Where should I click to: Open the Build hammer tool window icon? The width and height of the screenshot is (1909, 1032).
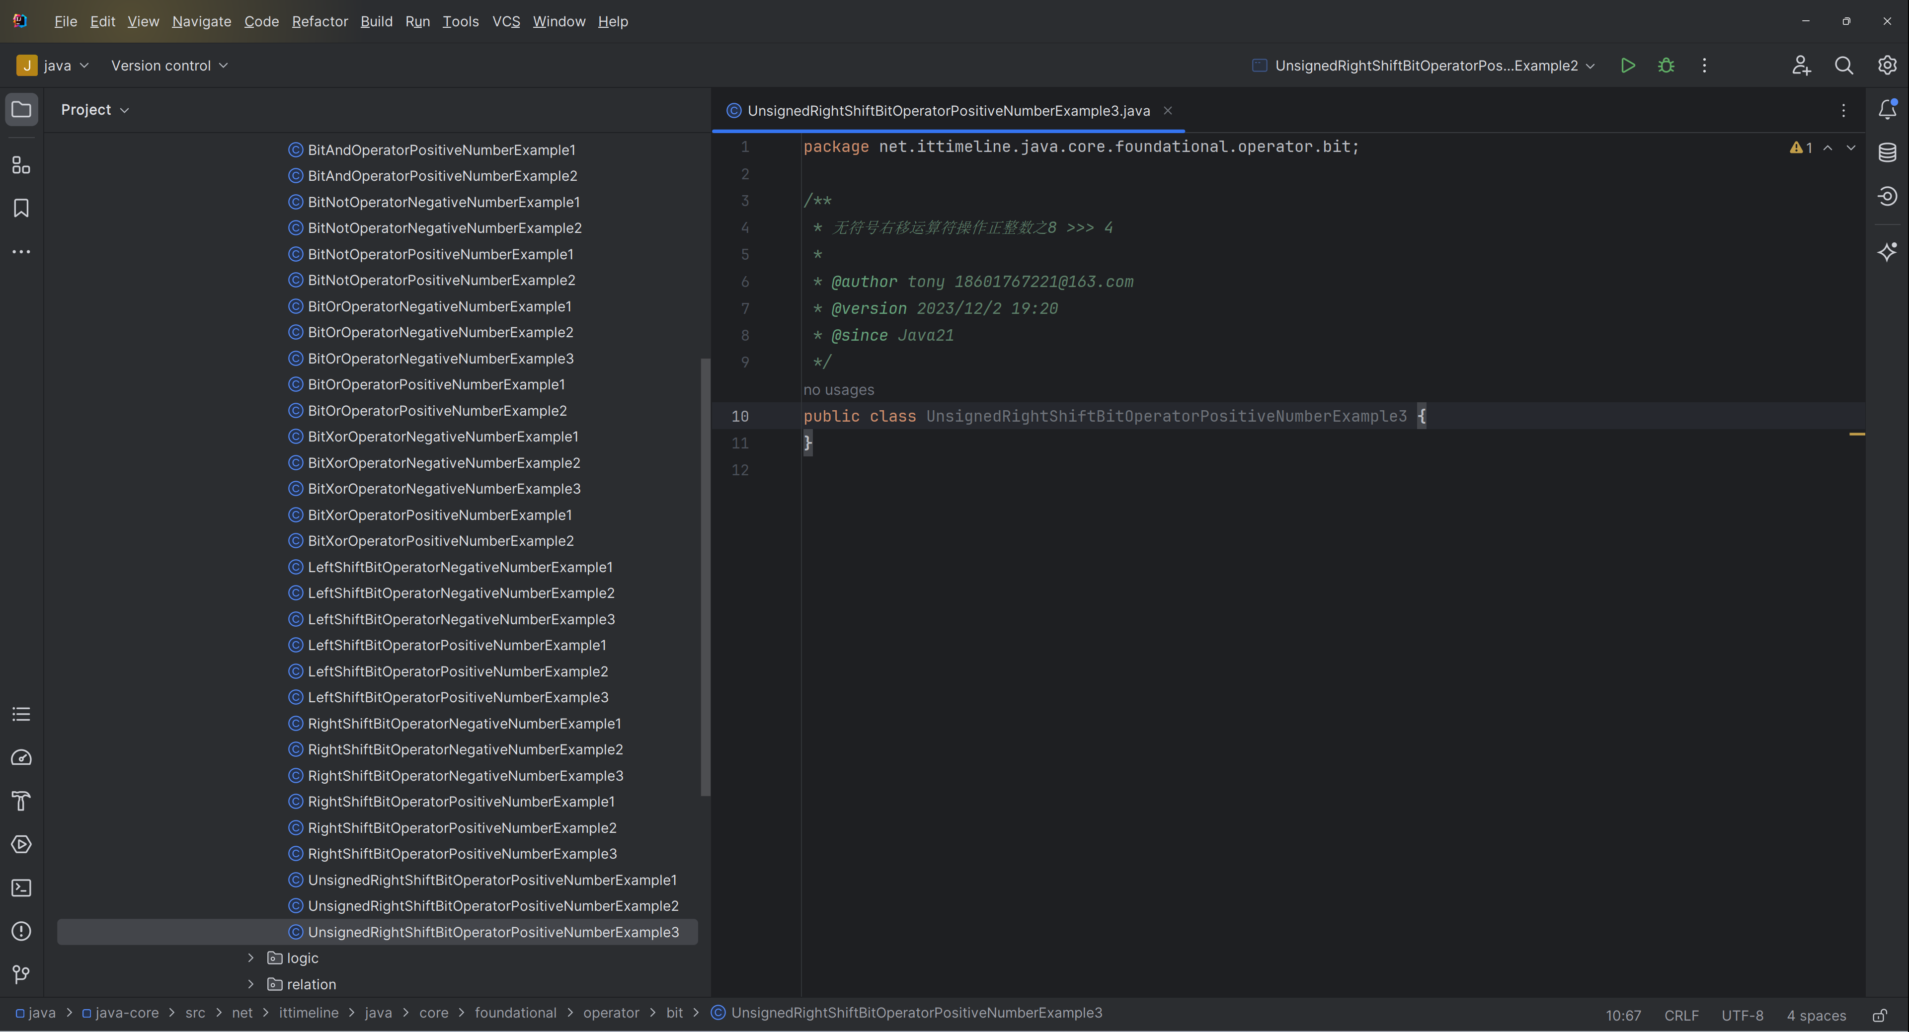click(x=21, y=801)
